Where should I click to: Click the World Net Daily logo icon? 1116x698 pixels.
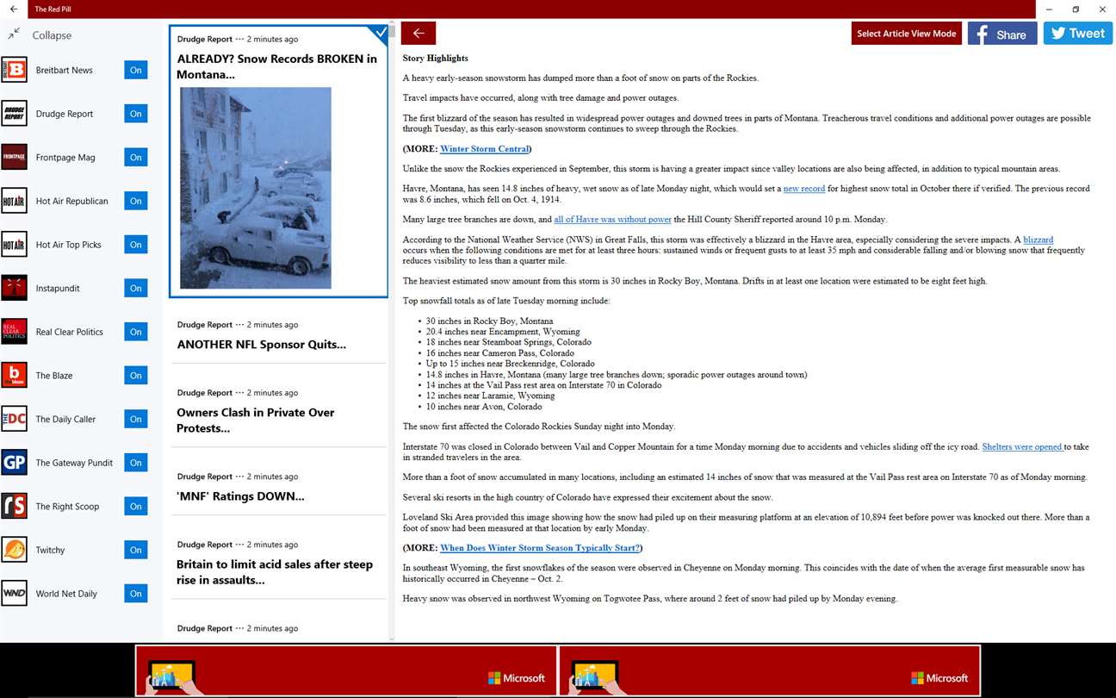coord(14,594)
